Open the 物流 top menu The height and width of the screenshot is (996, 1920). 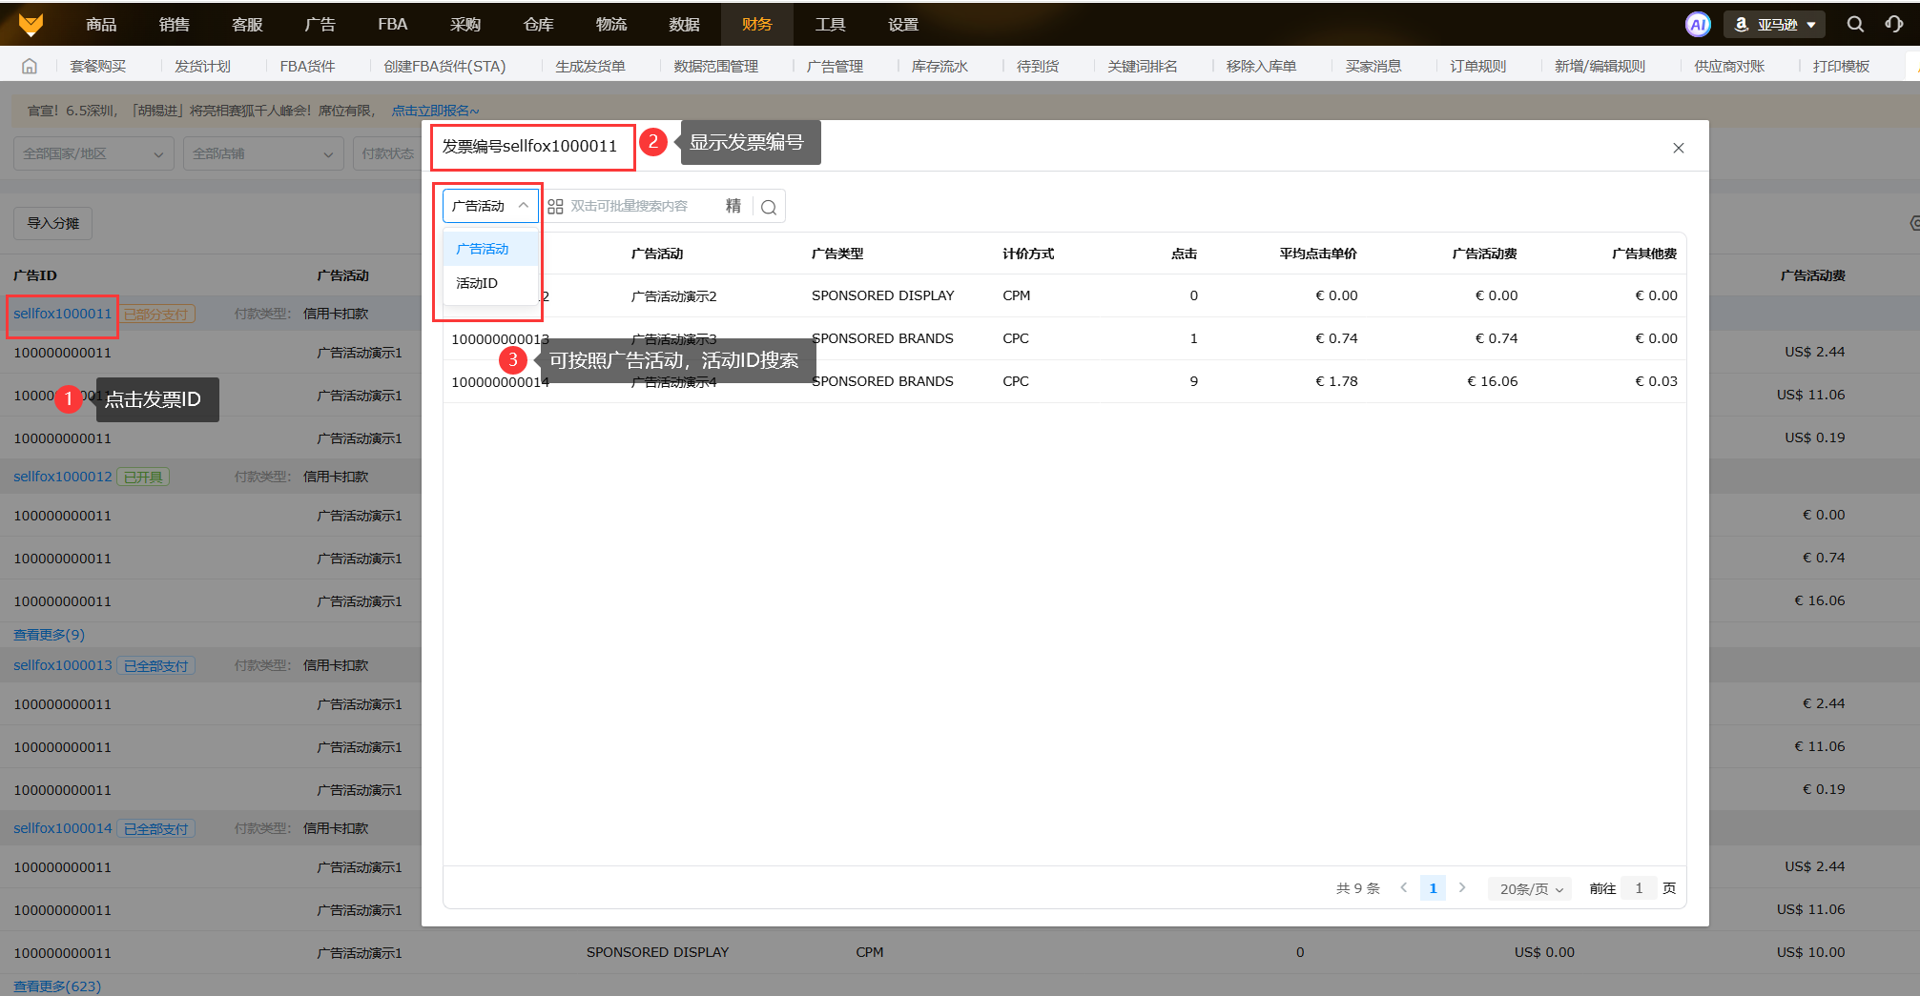click(x=611, y=24)
